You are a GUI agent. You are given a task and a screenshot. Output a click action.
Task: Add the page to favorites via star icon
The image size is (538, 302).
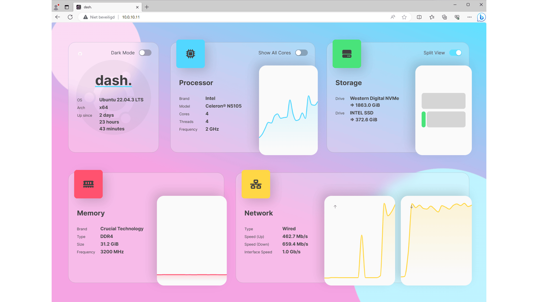(404, 17)
